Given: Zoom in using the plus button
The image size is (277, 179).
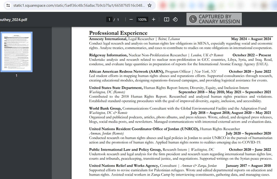Looking at the screenshot, I should pyautogui.click(x=153, y=19).
